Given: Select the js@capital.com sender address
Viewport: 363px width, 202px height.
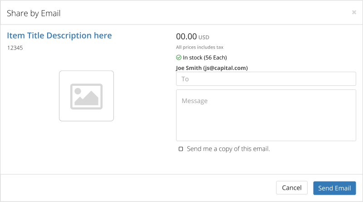Looking at the screenshot, I should (226, 68).
